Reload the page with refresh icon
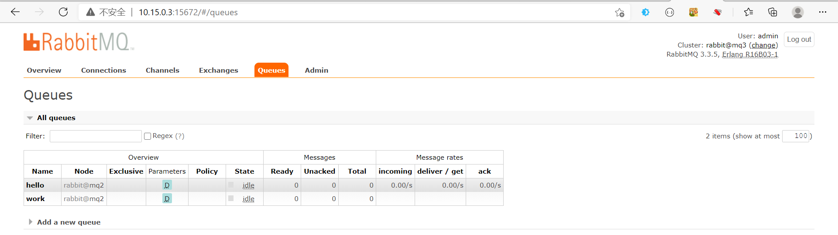Screen dimensions: 838x235 (63, 12)
